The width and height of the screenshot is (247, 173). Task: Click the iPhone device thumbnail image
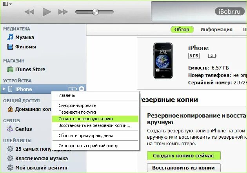tap(163, 61)
